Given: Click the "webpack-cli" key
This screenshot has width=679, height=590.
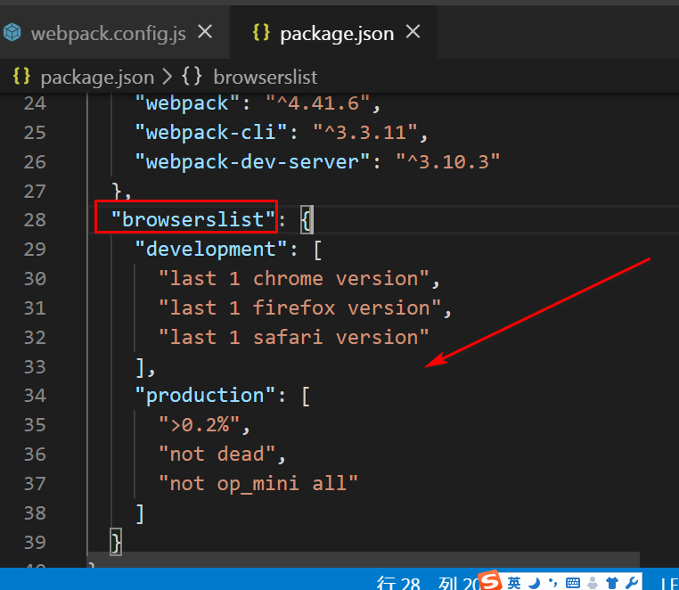Looking at the screenshot, I should 211,132.
